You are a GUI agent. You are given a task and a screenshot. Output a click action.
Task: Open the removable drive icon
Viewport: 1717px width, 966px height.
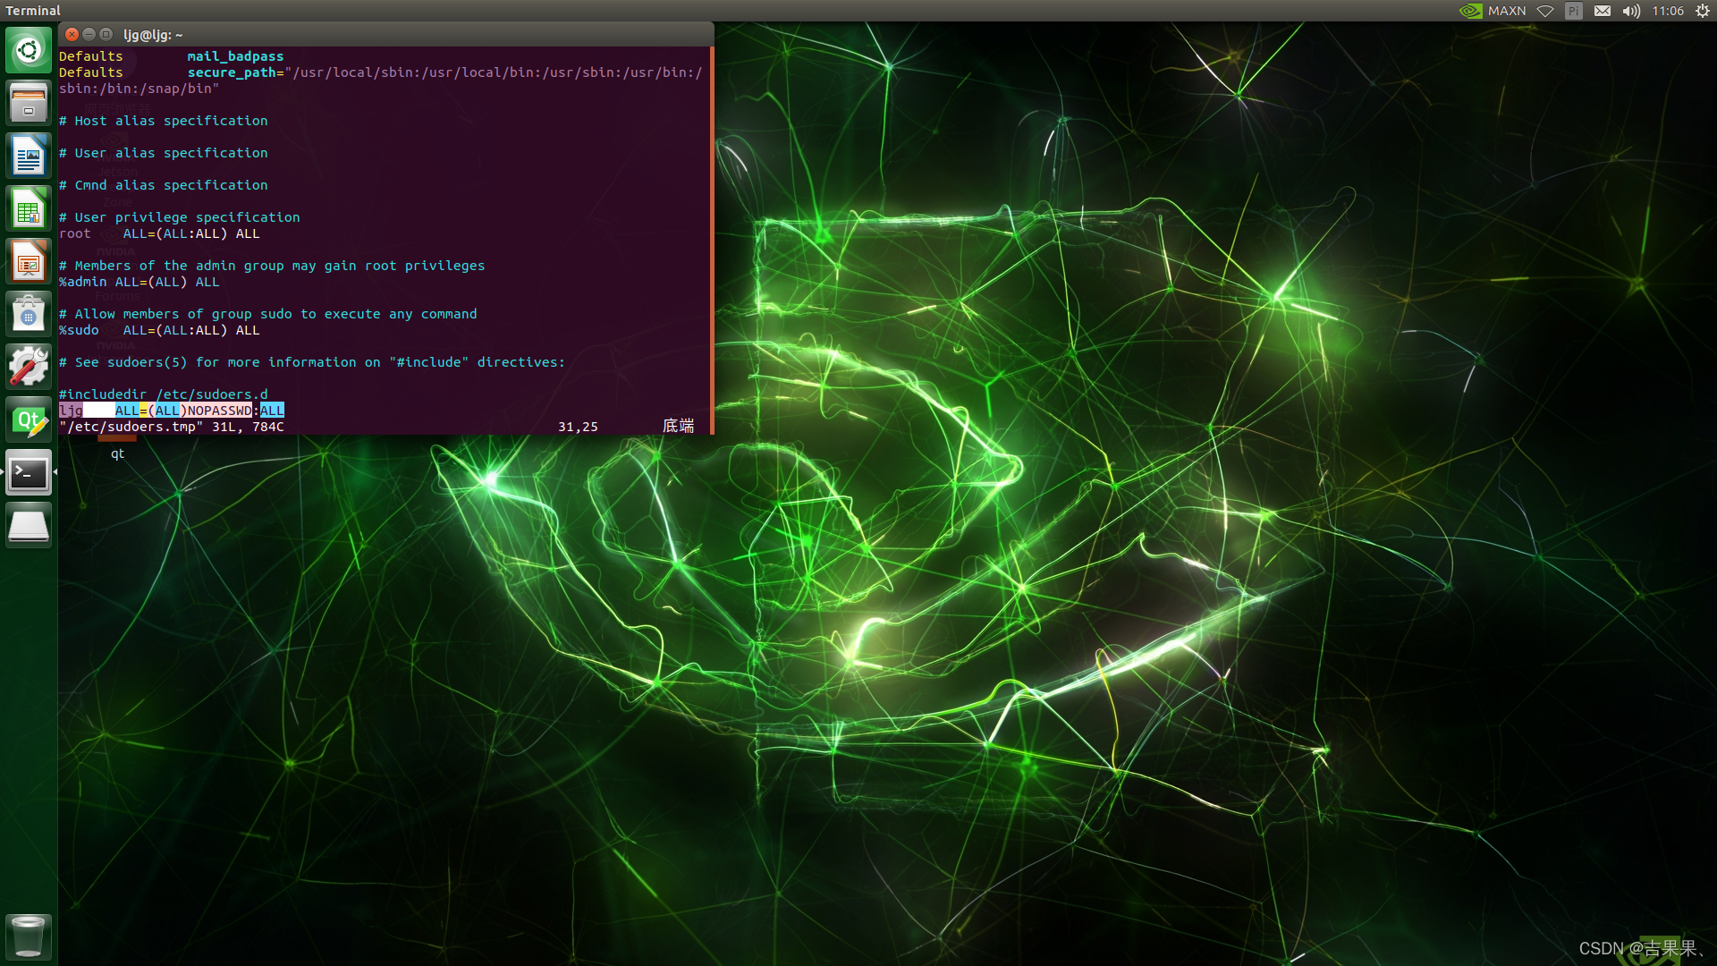[29, 526]
